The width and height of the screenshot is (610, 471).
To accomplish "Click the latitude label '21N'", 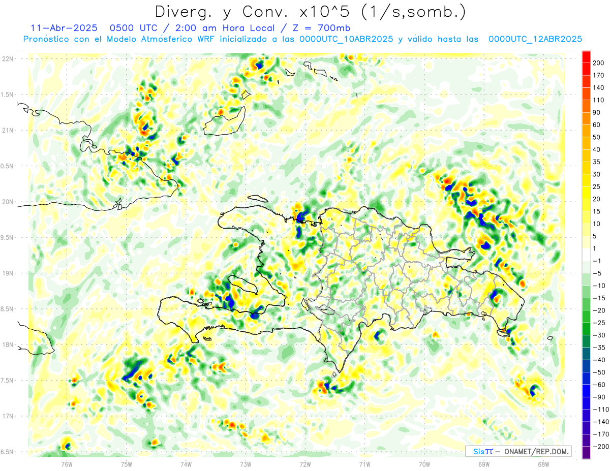I will coord(8,130).
